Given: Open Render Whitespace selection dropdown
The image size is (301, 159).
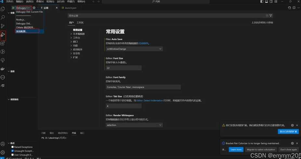Looking at the screenshot, I should [134, 125].
